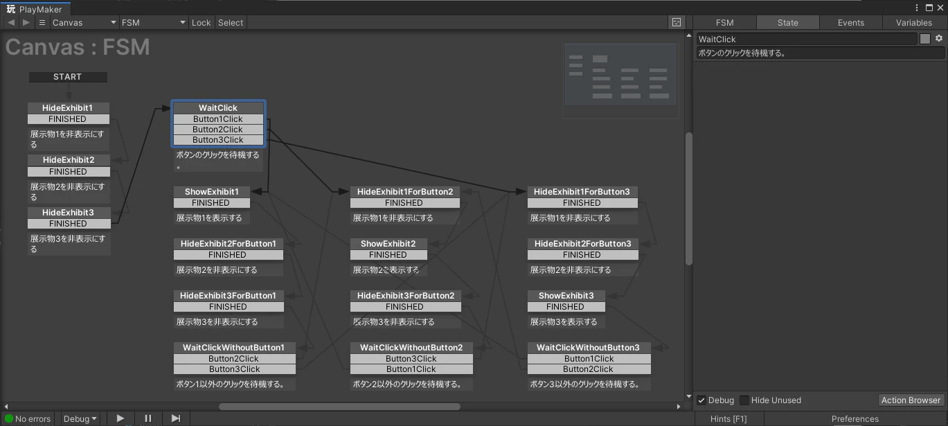The height and width of the screenshot is (426, 948).
Task: Click the Select button in toolbar
Action: point(231,22)
